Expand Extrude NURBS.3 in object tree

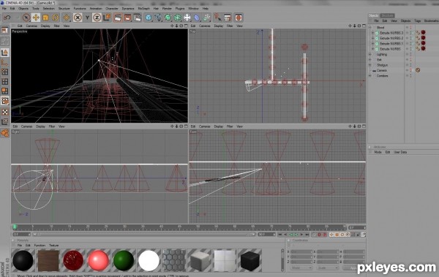pyautogui.click(x=373, y=33)
